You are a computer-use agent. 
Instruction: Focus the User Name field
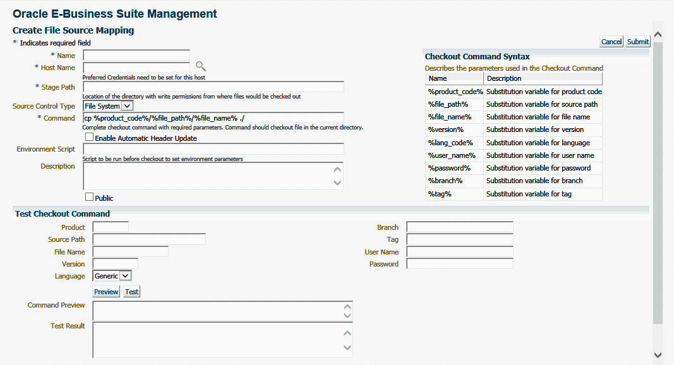pyautogui.click(x=460, y=252)
